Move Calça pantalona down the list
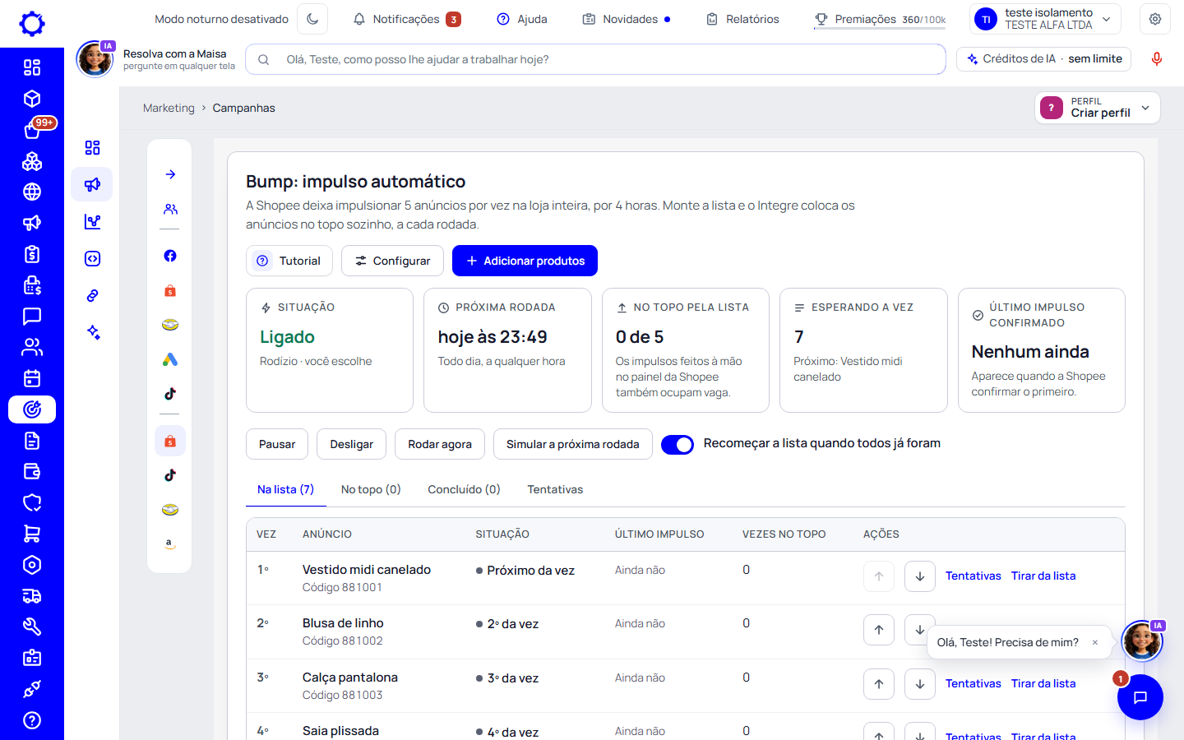 click(920, 684)
